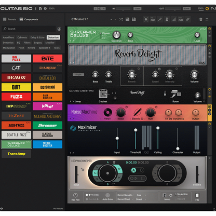216x216 pixels.
Task: Add the Big Fuzz component
Action: point(17,59)
